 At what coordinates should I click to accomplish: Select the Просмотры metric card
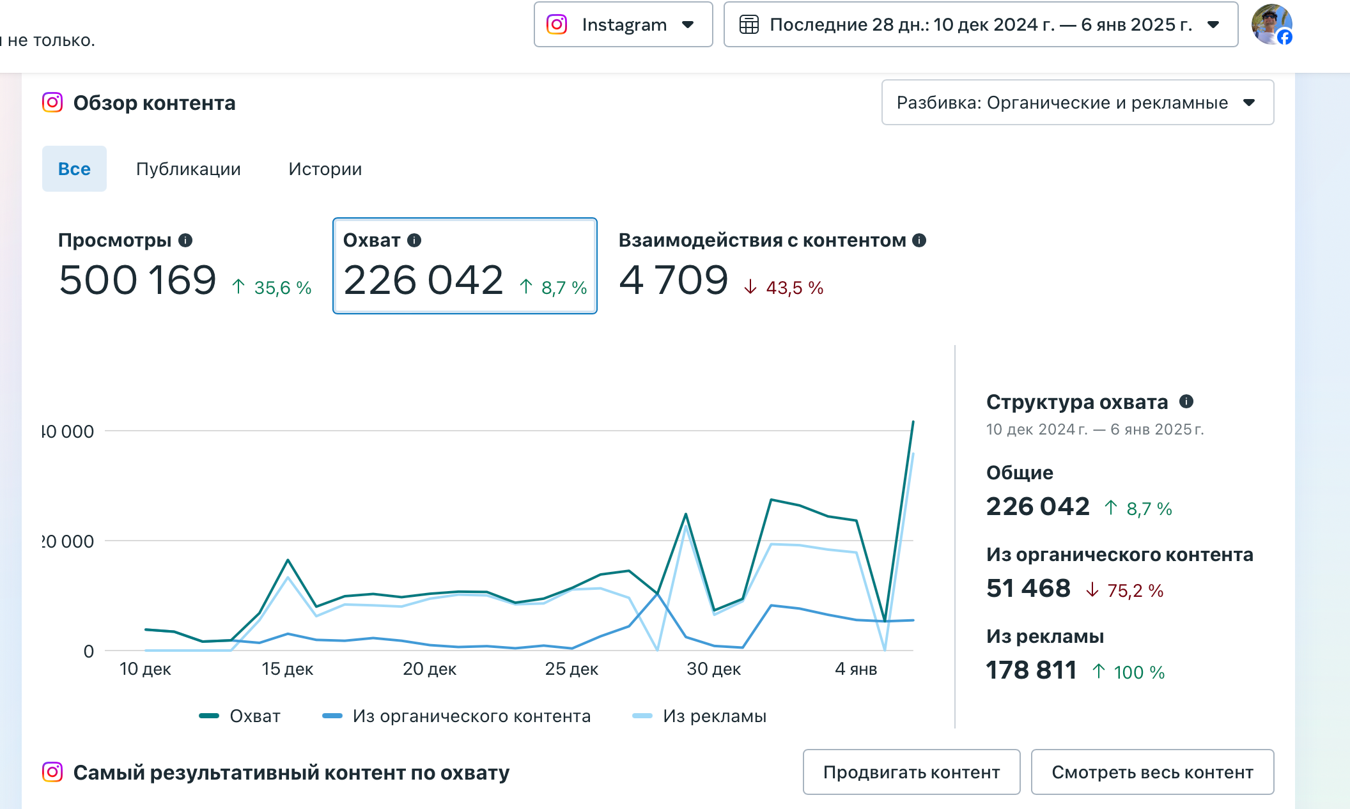(x=185, y=266)
